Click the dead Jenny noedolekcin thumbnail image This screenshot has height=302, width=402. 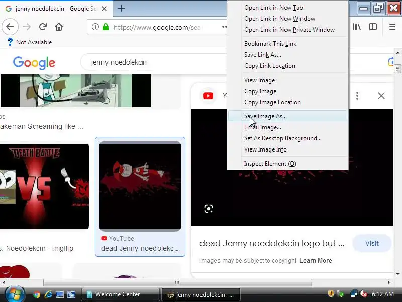click(140, 186)
